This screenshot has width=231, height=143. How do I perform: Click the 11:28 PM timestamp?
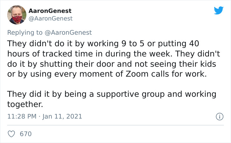pos(21,116)
